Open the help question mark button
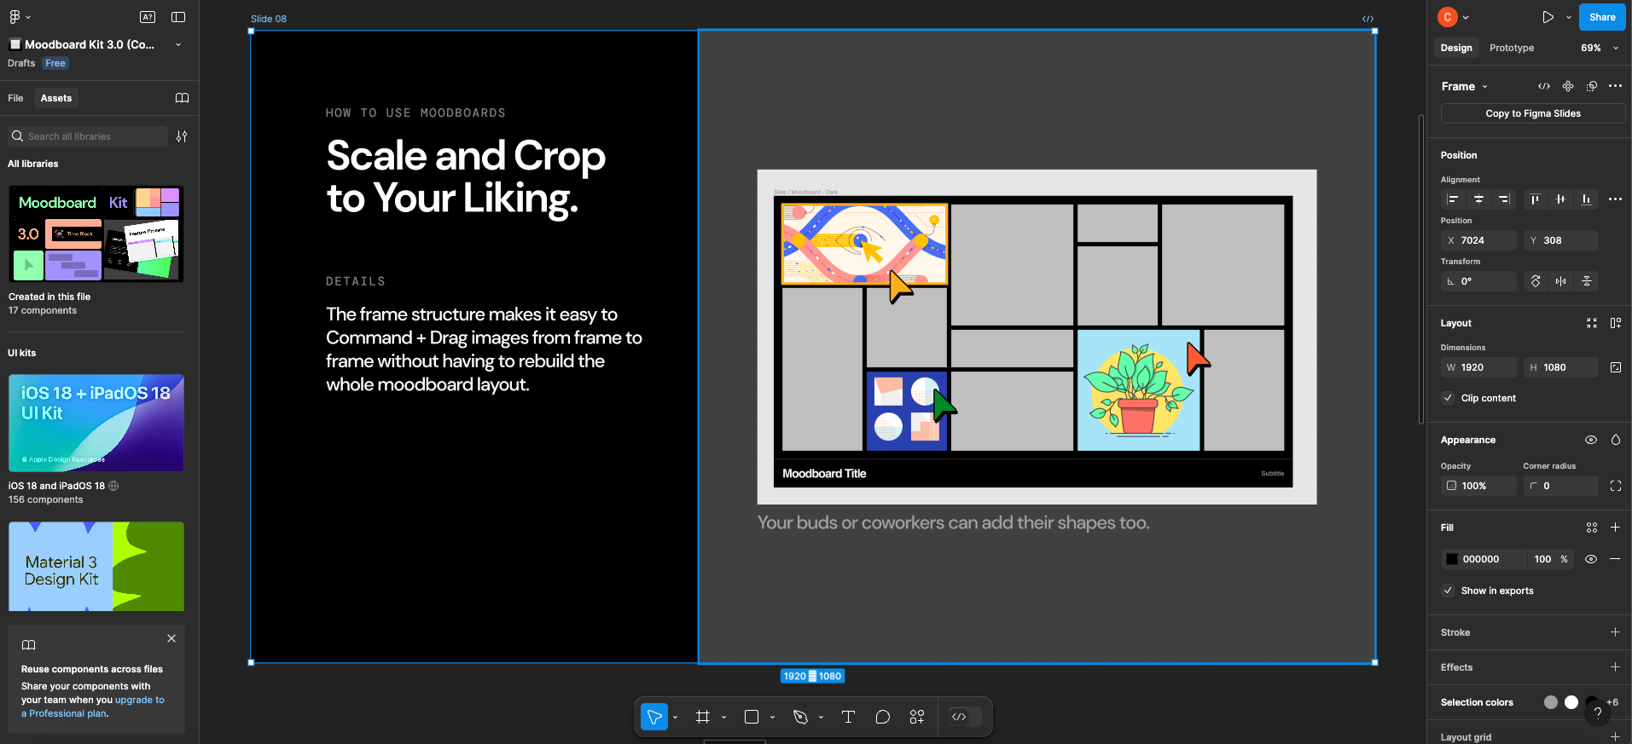The height and width of the screenshot is (744, 1632). pyautogui.click(x=1598, y=713)
